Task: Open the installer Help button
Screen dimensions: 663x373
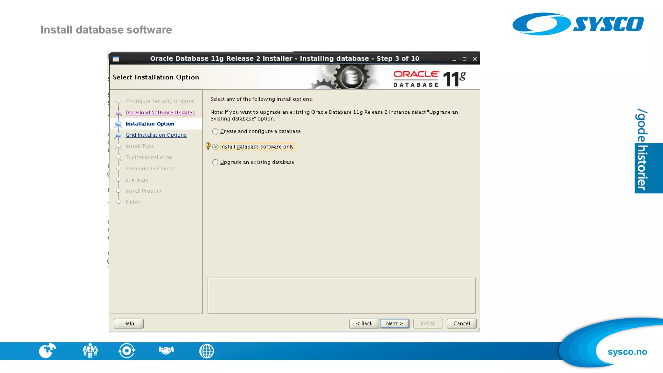Action: (129, 323)
